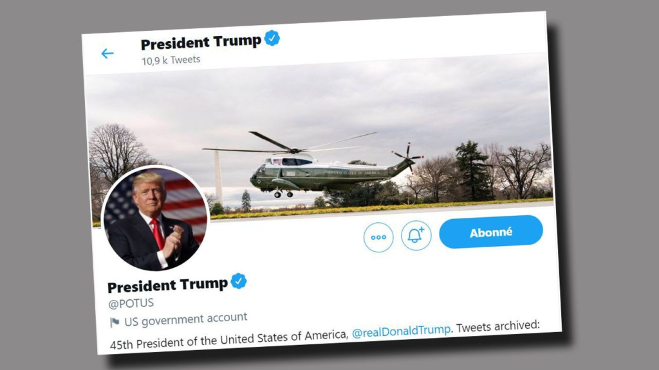Screen dimensions: 659x370
Task: Click the flag icon beside US government account
Action: (115, 322)
